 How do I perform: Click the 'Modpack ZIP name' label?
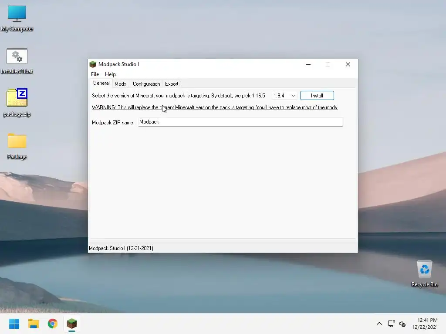point(112,123)
